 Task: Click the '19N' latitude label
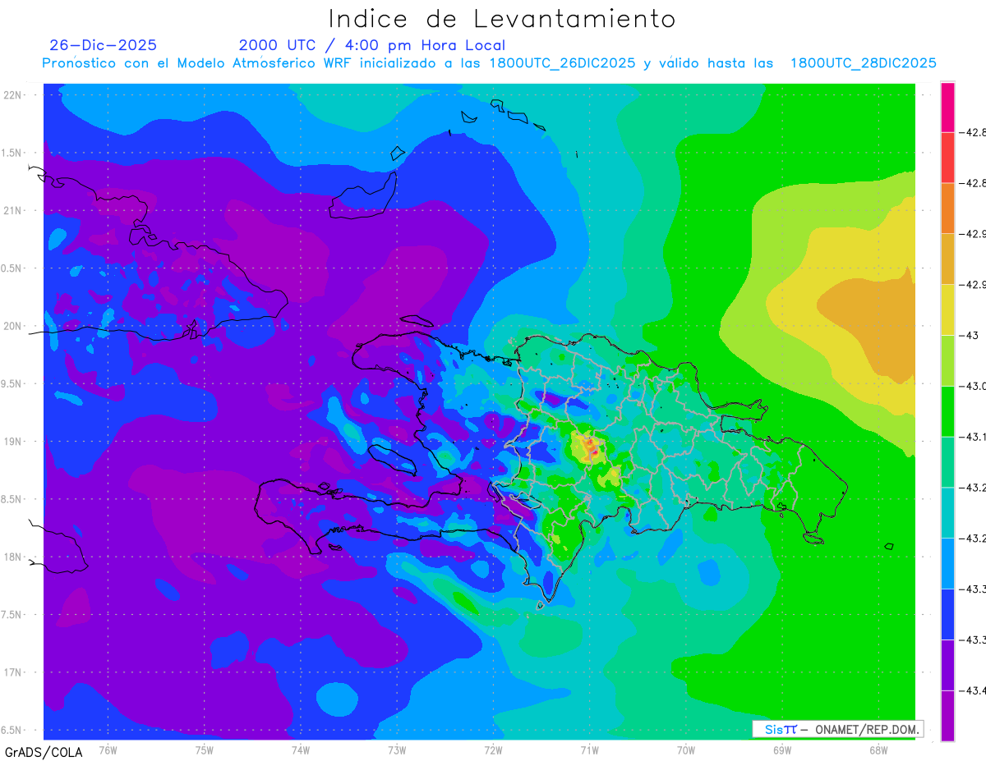click(x=13, y=442)
